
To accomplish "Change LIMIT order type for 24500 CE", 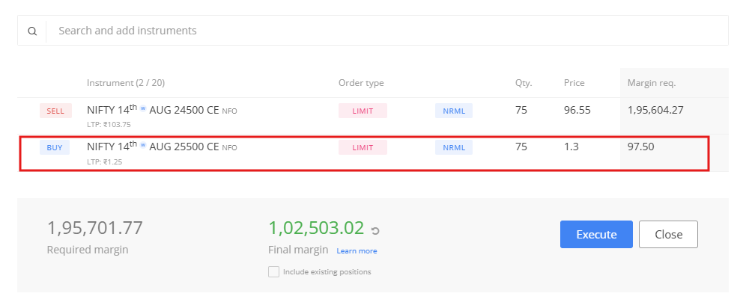I will pos(363,111).
